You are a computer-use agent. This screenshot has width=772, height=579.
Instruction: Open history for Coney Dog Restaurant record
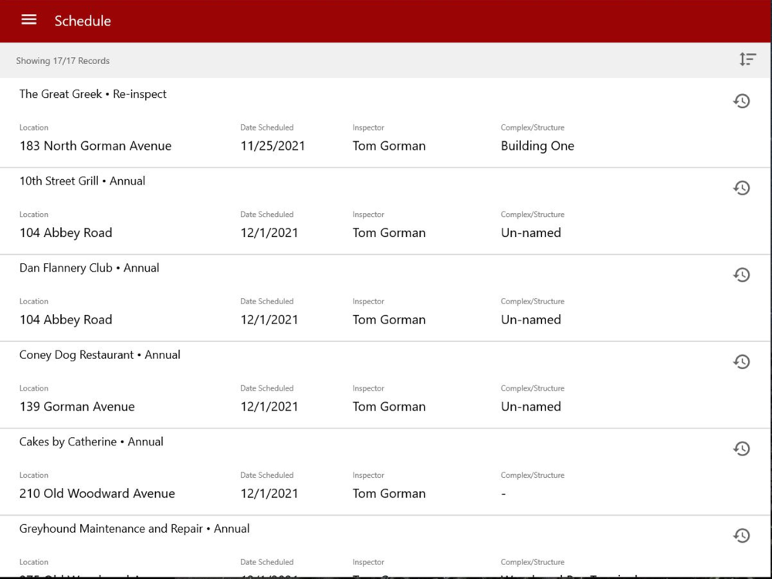[x=741, y=362]
